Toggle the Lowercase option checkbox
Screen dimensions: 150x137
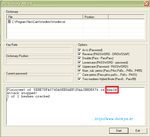(79, 62)
